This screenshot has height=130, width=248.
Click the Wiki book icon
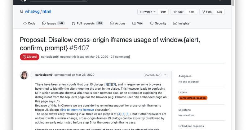(x=134, y=24)
